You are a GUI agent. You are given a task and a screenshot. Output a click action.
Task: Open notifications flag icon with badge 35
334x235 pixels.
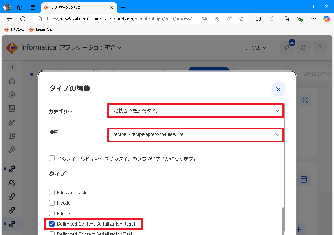[x=287, y=48]
